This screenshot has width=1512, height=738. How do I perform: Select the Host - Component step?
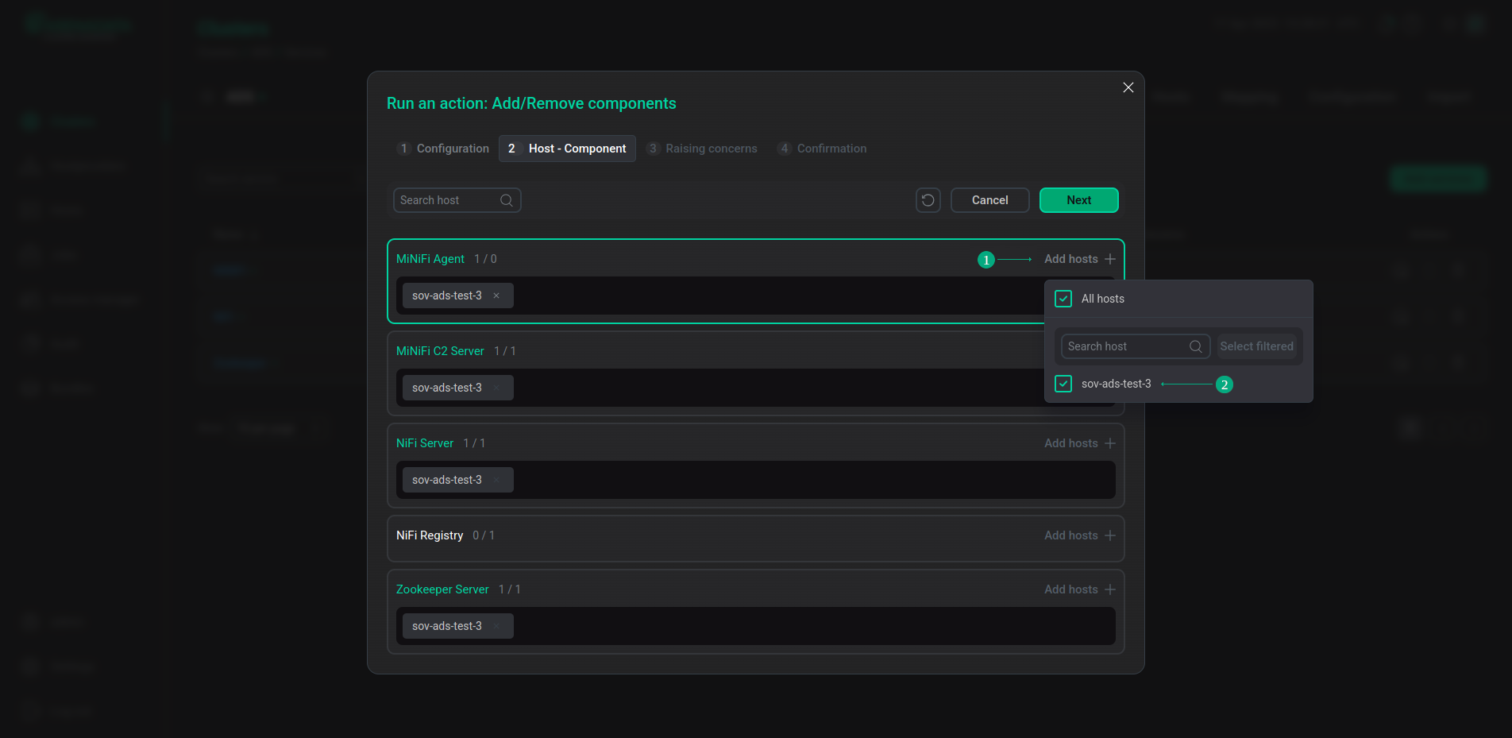[567, 149]
